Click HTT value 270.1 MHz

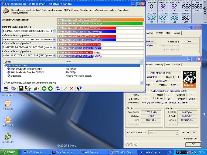(151, 120)
